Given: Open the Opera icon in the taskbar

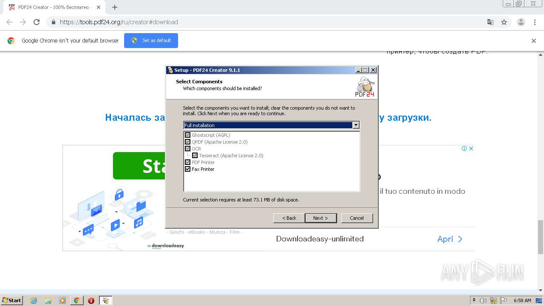Looking at the screenshot, I should (x=91, y=300).
